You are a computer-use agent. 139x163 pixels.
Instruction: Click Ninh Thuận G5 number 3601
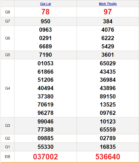pyautogui.click(x=108, y=55)
